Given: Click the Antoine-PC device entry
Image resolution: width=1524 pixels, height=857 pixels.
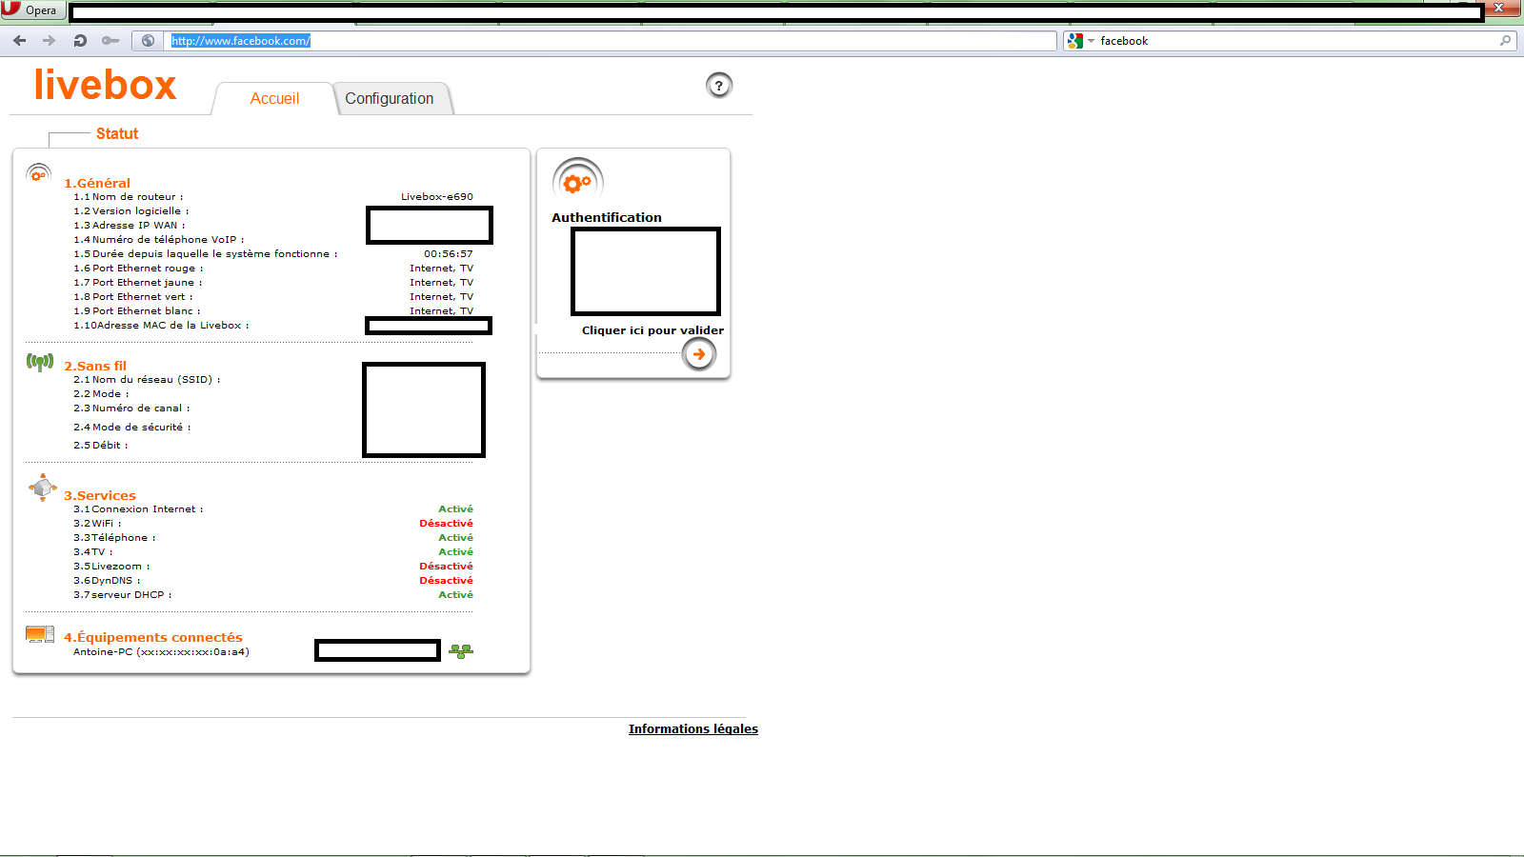Looking at the screenshot, I should pyautogui.click(x=161, y=652).
